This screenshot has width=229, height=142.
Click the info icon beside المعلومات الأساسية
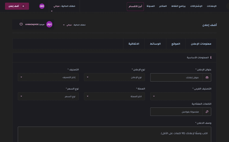(211, 57)
